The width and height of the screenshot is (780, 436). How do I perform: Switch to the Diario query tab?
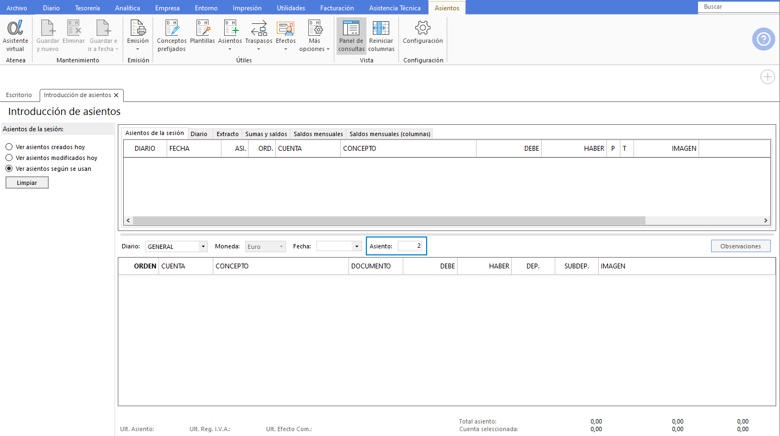(x=199, y=134)
